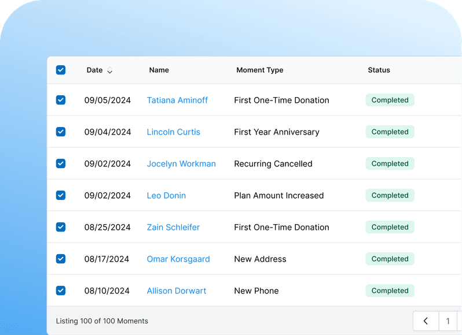
Task: Open Zain Schleifer's profile link
Action: tap(173, 227)
